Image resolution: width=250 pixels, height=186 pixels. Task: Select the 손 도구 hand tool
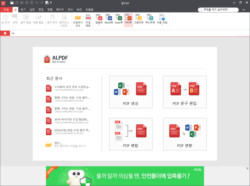point(6,19)
